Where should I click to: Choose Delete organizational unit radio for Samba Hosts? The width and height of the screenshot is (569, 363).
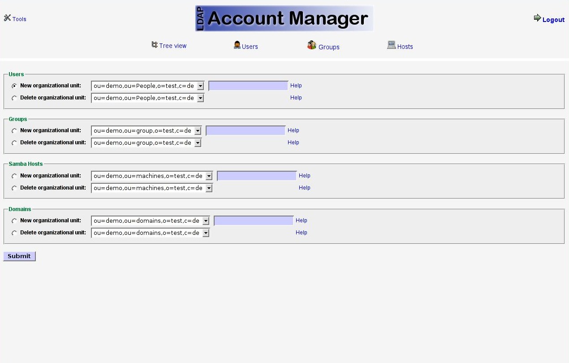(x=14, y=188)
